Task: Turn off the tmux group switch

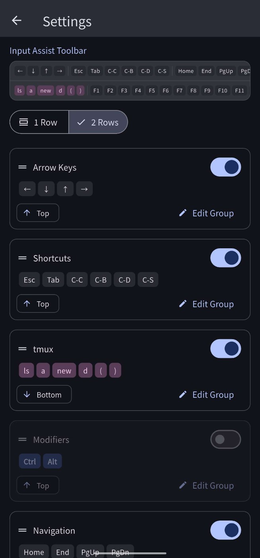Action: (225, 349)
